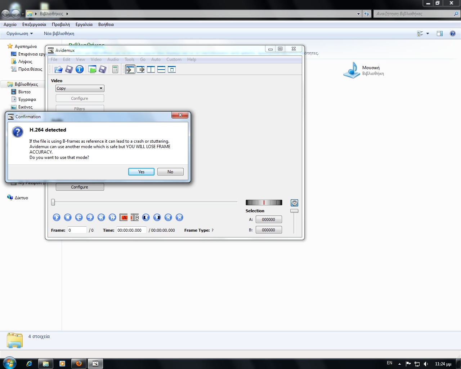Select Λήψεις in Explorer sidebar
This screenshot has width=461, height=369.
pos(25,62)
